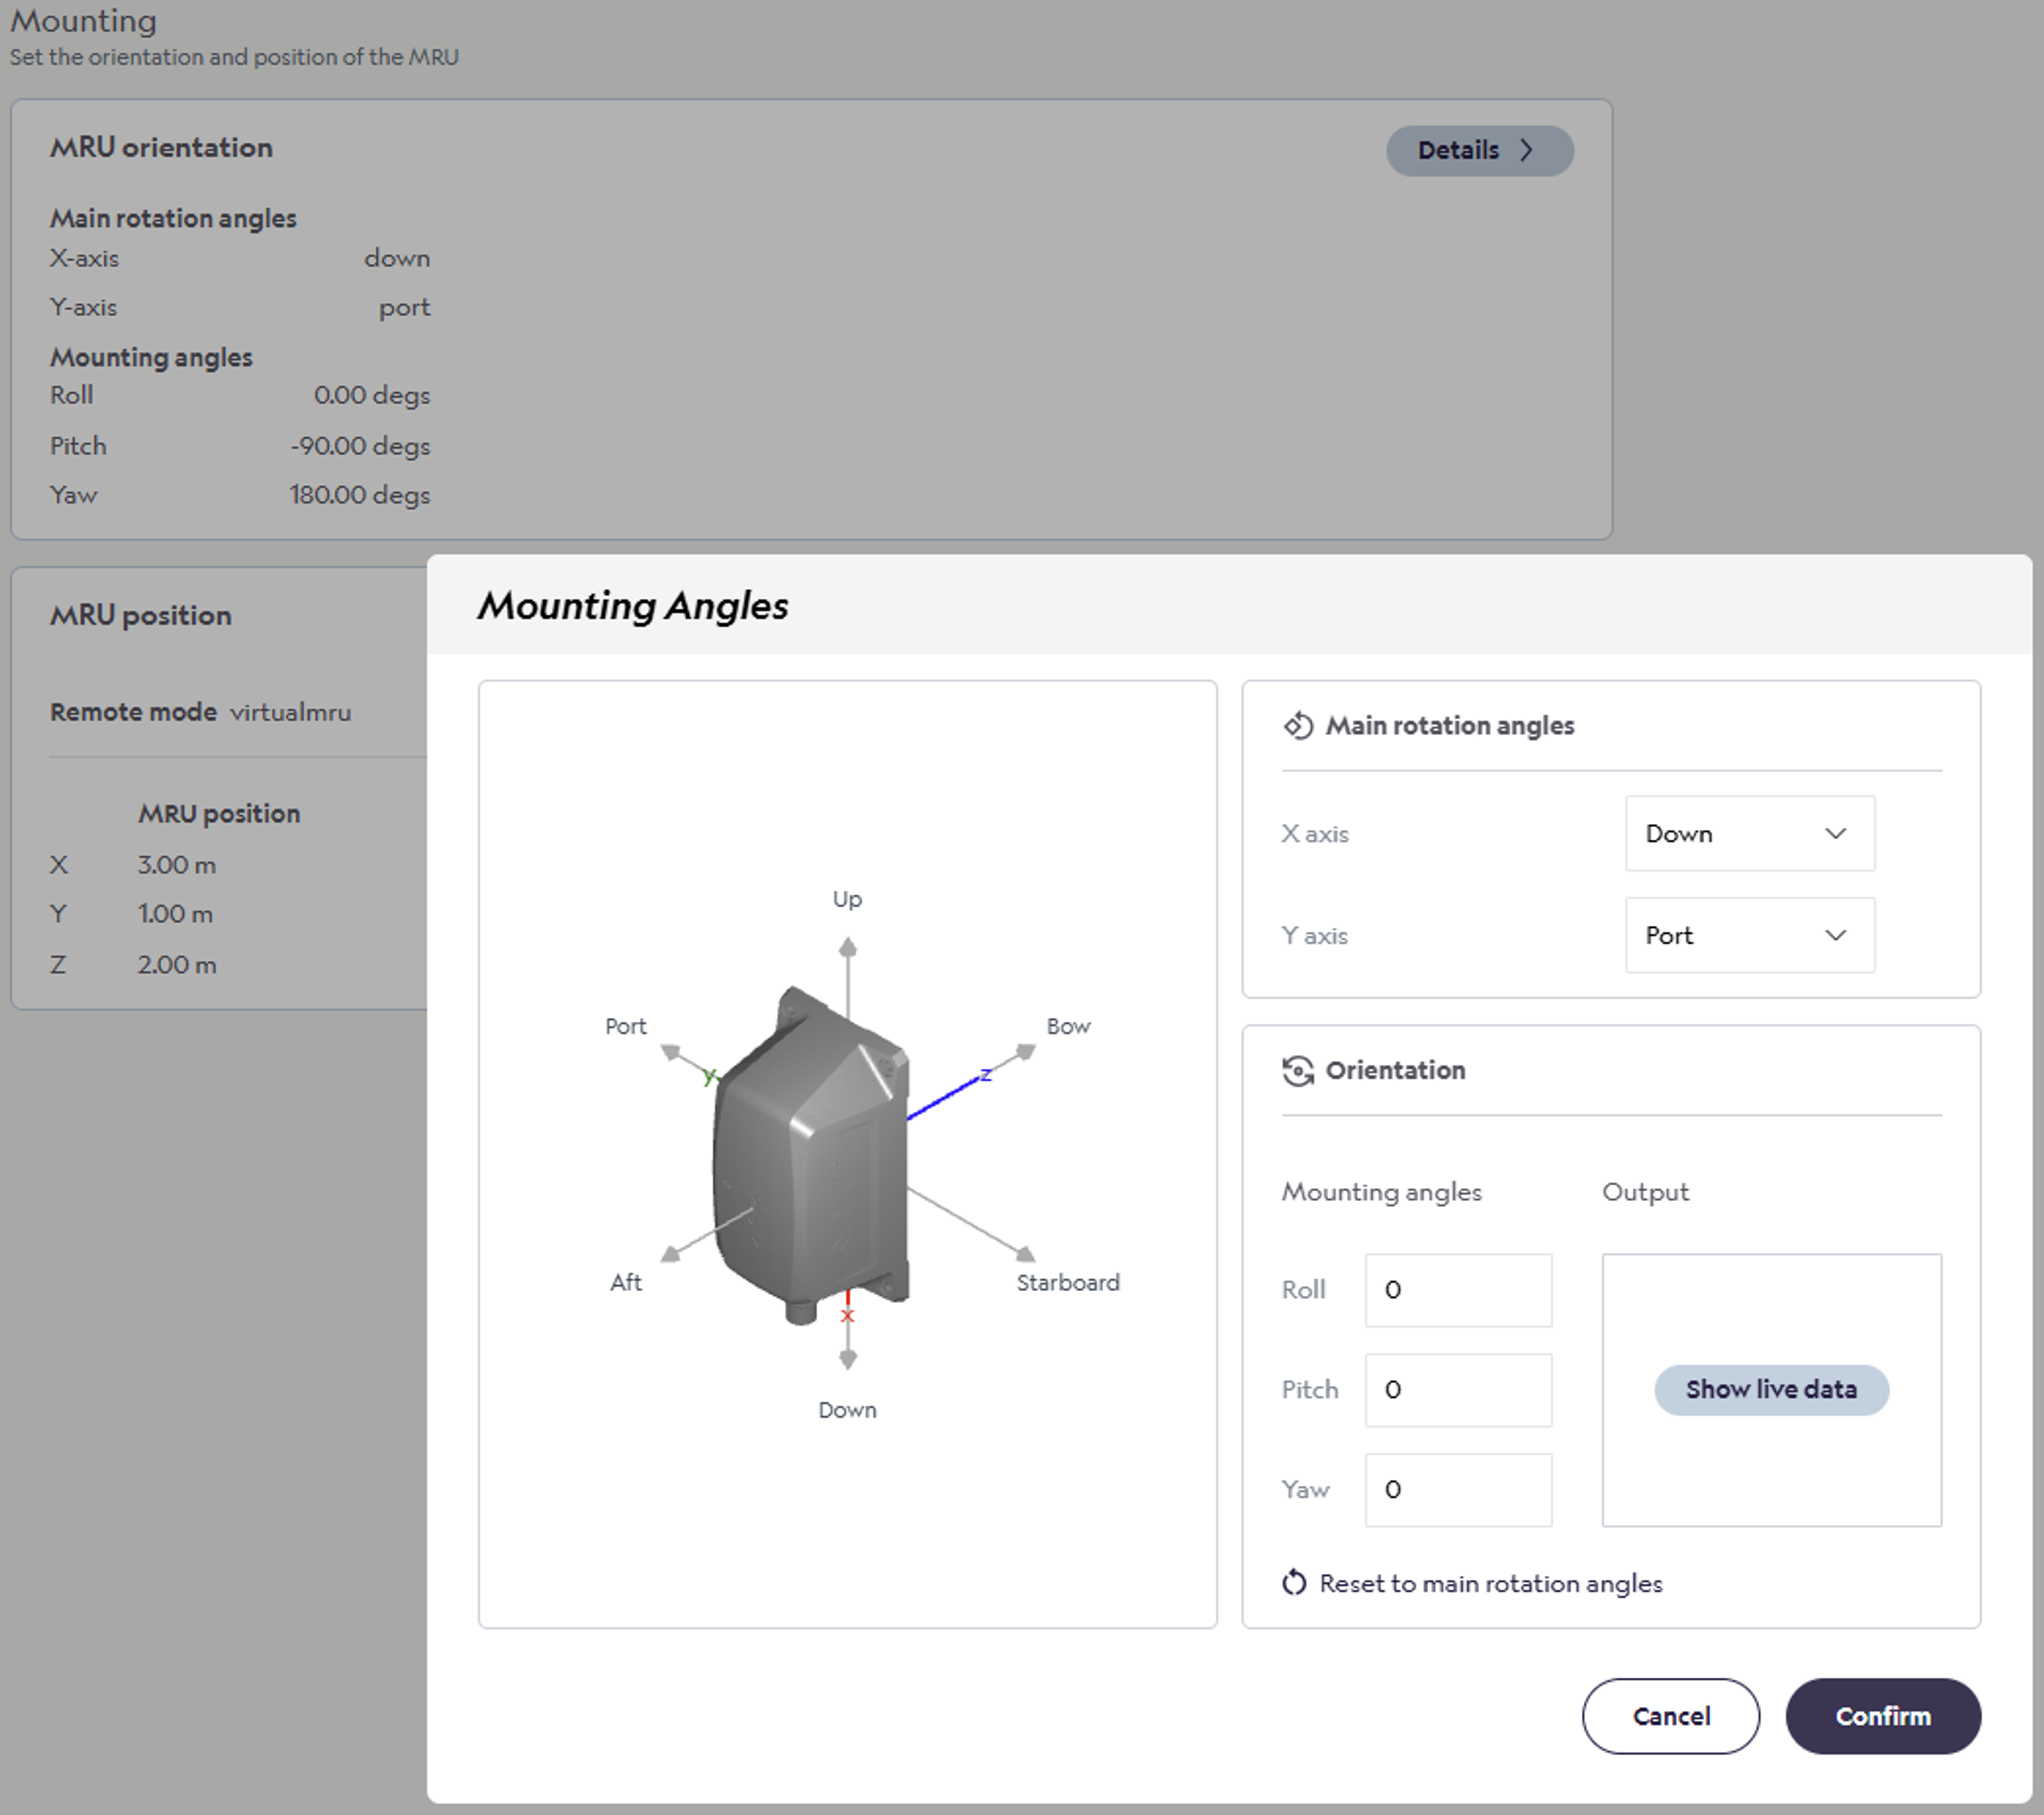
Task: Click the Roll value 0.00 degs
Action: [372, 395]
